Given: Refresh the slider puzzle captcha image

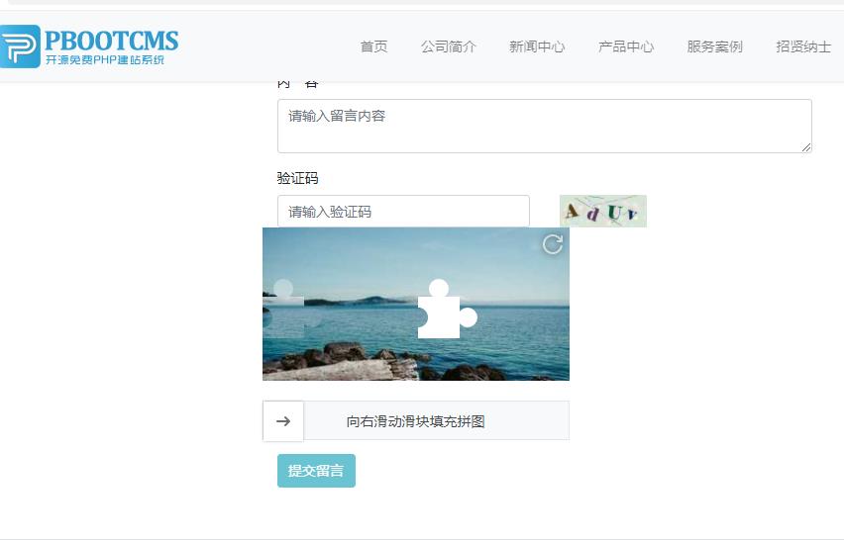Looking at the screenshot, I should 553,244.
